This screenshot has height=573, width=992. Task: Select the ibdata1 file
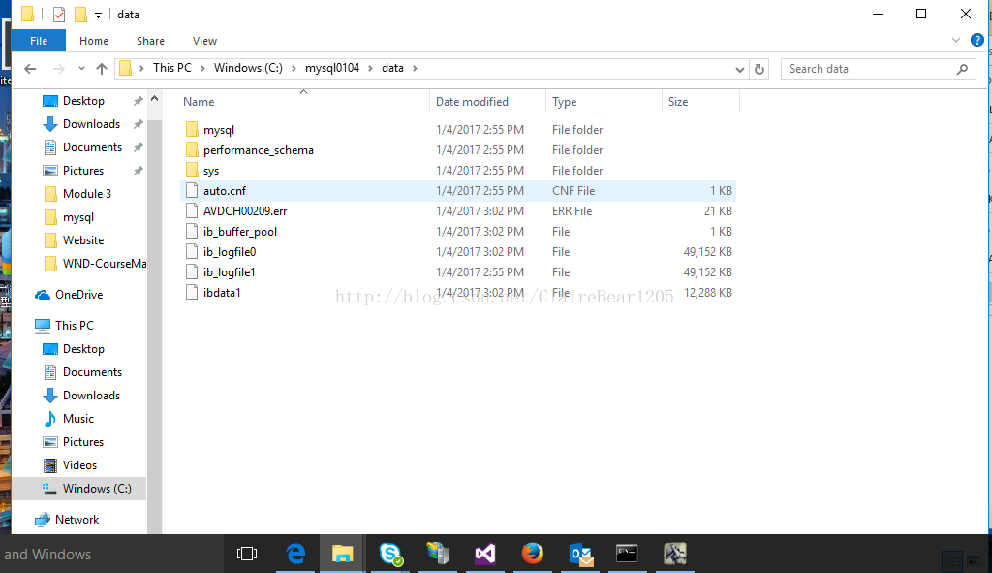coord(221,292)
